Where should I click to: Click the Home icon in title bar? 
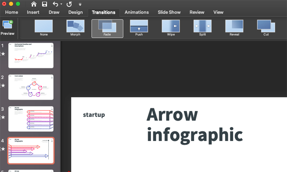(34, 4)
